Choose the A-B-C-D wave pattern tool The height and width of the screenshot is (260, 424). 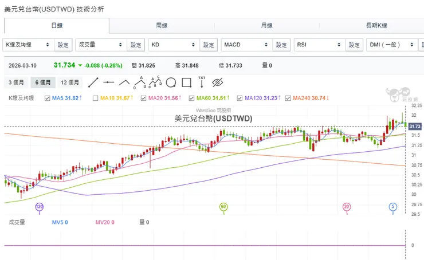coord(153,82)
